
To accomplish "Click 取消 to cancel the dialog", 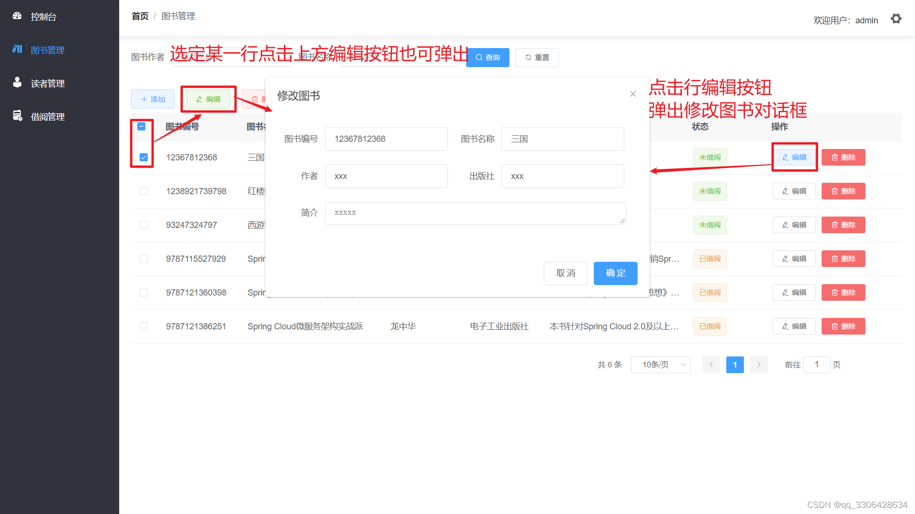I will pos(566,273).
